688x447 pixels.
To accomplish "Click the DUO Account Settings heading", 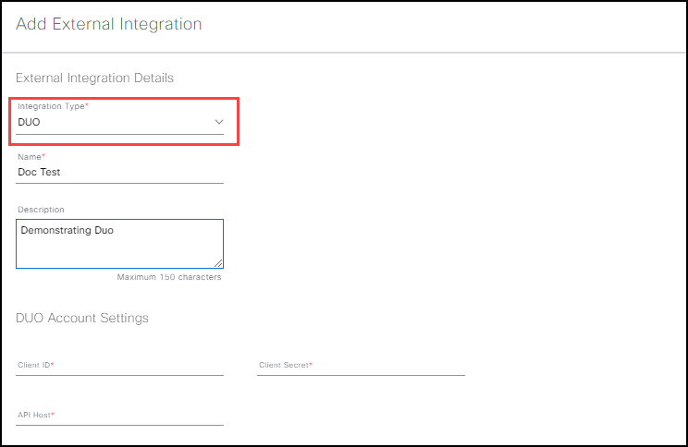I will pos(82,318).
